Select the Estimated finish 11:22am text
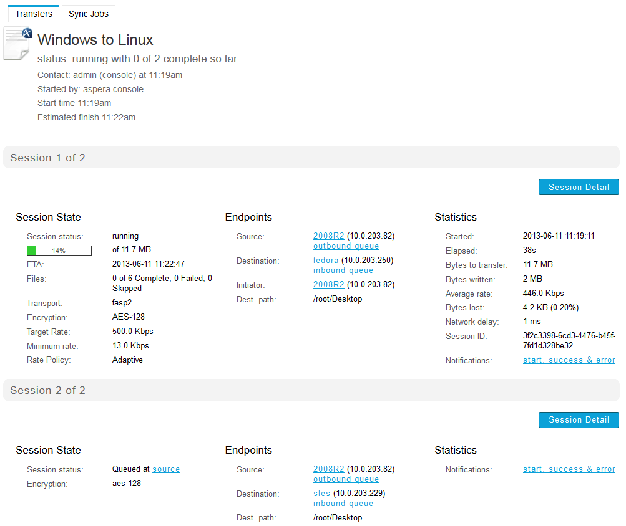 pos(86,117)
